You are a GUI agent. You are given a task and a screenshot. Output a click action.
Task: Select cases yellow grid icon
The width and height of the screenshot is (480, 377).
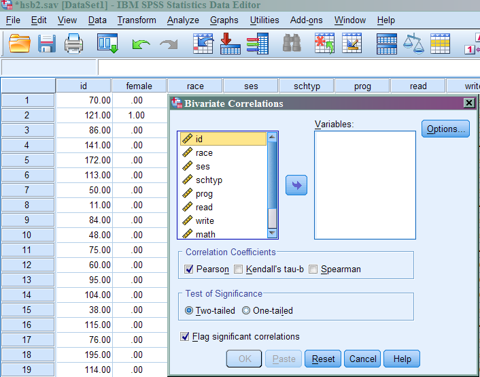tap(440, 44)
